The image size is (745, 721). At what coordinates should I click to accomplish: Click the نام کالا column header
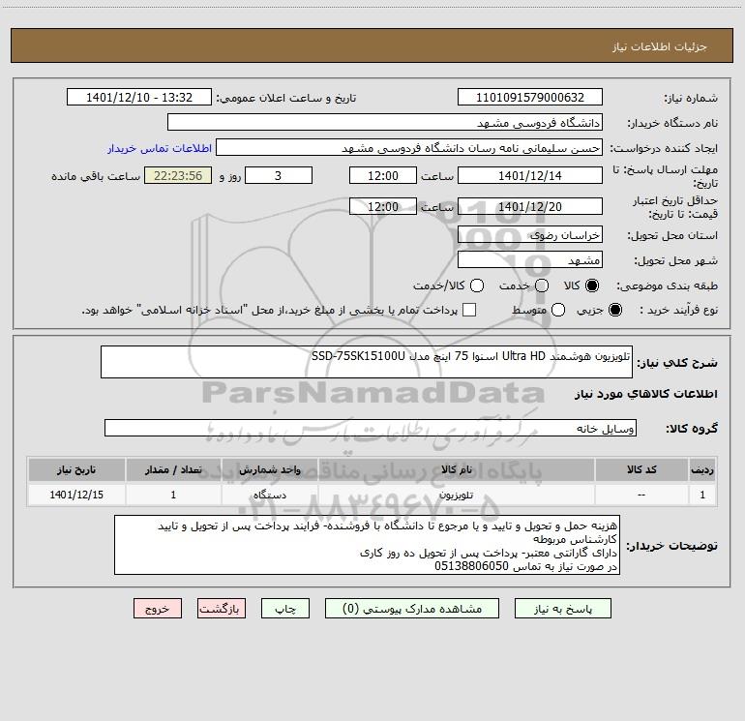(x=456, y=469)
